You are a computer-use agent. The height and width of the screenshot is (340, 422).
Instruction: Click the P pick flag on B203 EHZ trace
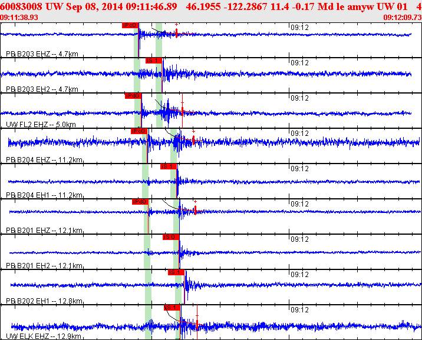coord(130,25)
